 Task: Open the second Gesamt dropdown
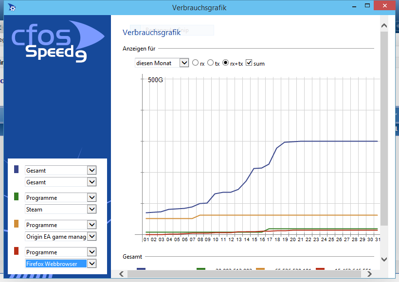[x=60, y=182]
